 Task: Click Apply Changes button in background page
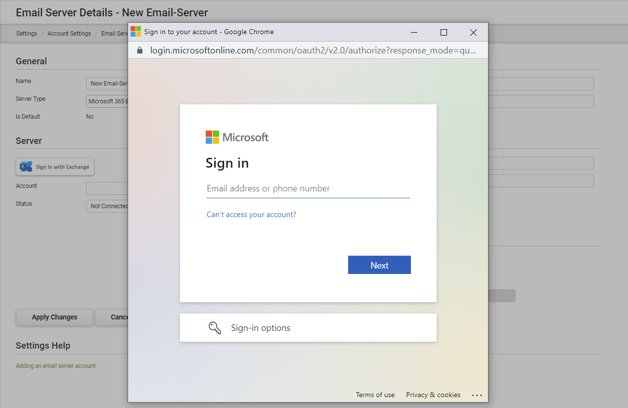click(x=54, y=317)
